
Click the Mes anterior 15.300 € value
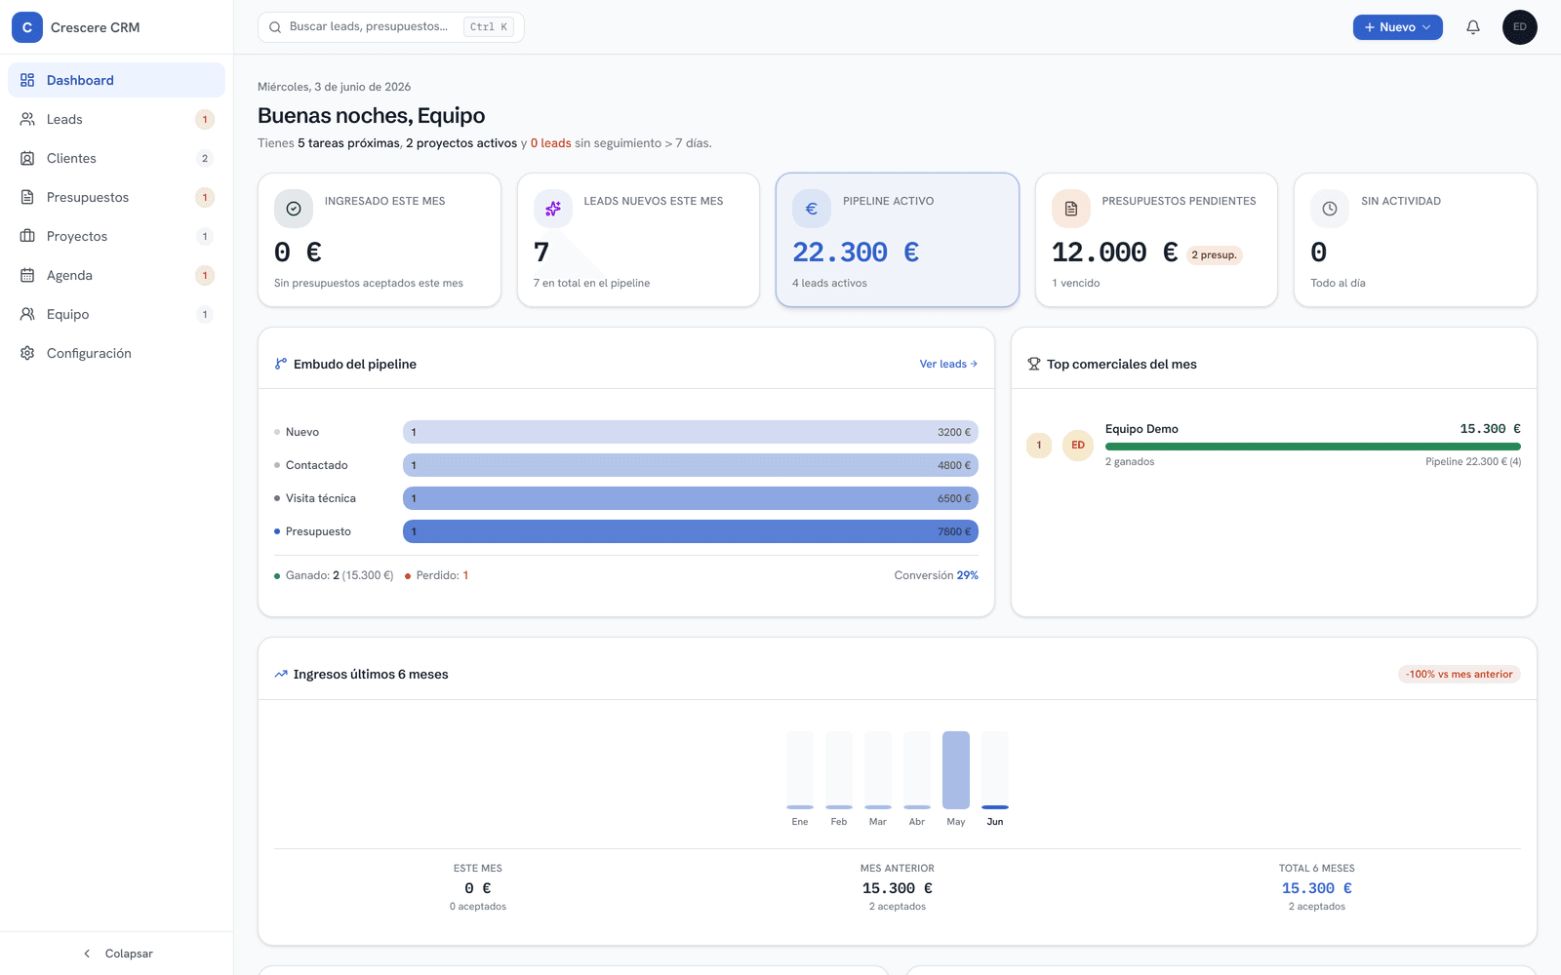click(898, 888)
